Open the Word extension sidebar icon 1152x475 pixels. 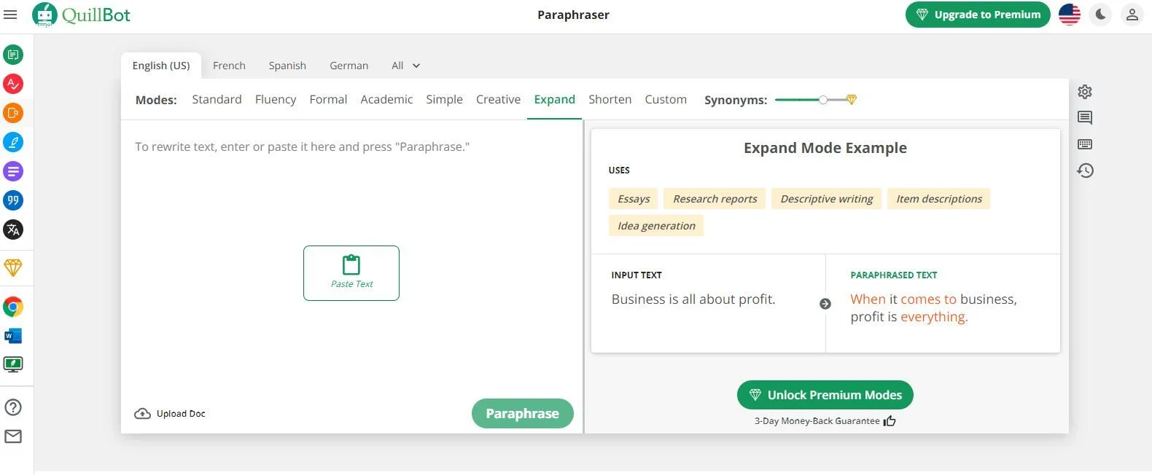(13, 336)
